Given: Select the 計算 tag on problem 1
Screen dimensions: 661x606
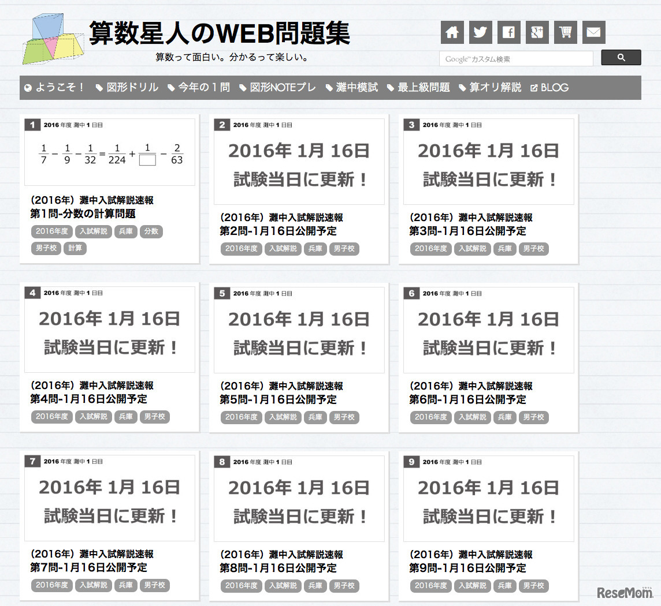Looking at the screenshot, I should click(x=75, y=248).
